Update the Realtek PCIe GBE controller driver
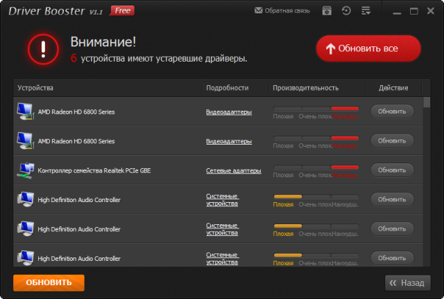The height and width of the screenshot is (299, 444). click(392, 170)
